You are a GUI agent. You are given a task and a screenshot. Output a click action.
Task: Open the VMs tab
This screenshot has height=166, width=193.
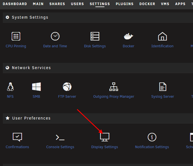(165, 4)
